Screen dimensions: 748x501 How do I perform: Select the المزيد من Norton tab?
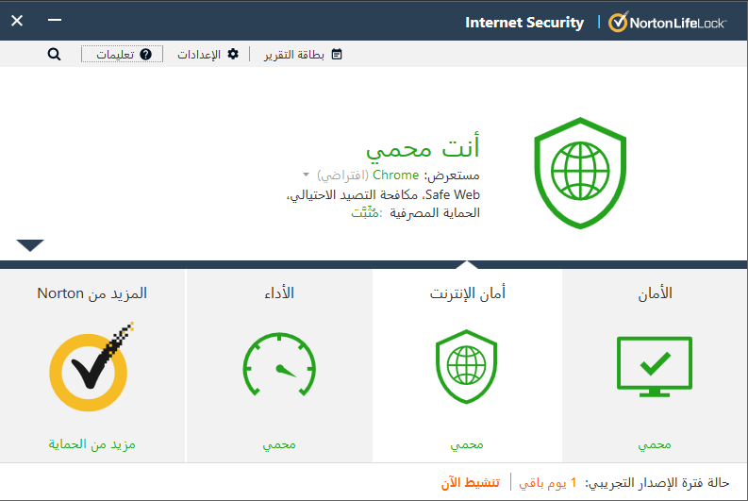coord(92,365)
